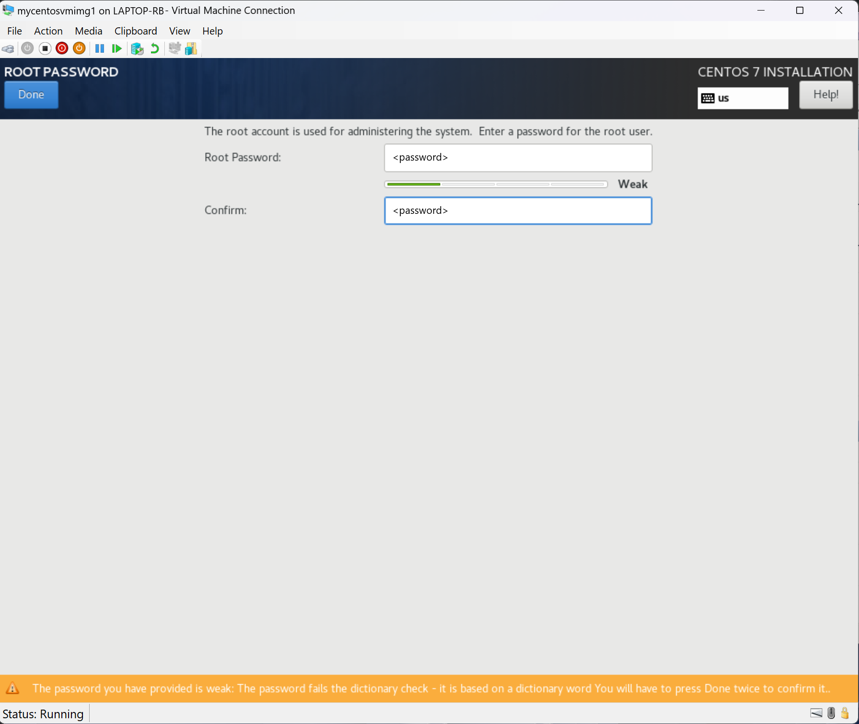
Task: Click the 'ROOT PASSWORD' page title
Action: 61,72
